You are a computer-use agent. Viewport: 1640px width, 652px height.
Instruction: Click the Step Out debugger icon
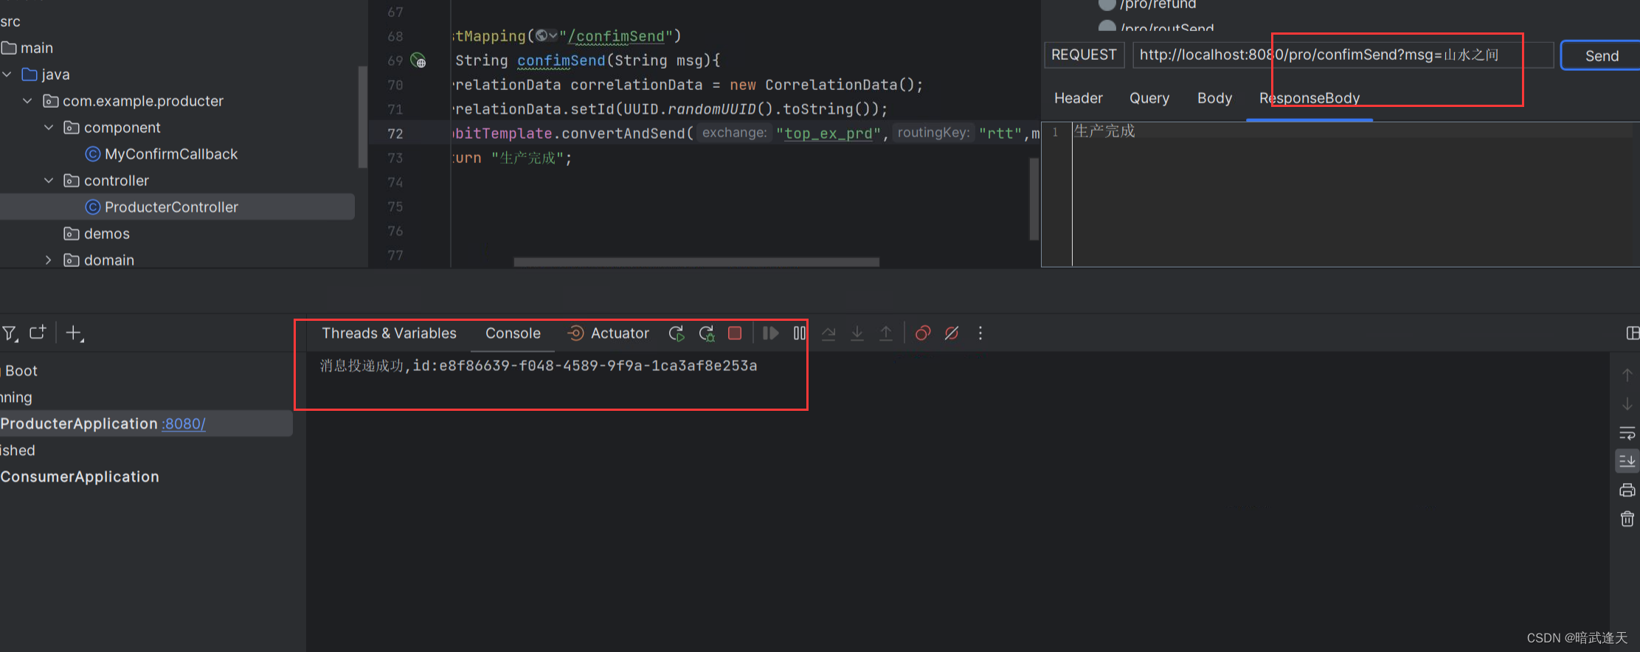[886, 333]
